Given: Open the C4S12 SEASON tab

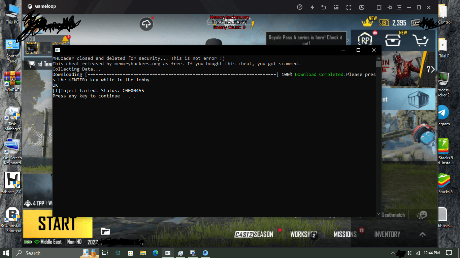Looking at the screenshot, I should [254, 234].
